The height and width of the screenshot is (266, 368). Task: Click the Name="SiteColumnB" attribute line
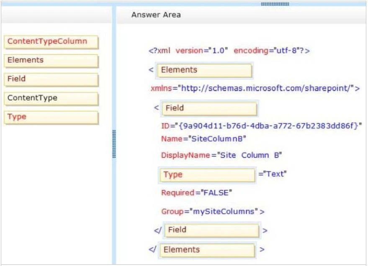click(203, 139)
